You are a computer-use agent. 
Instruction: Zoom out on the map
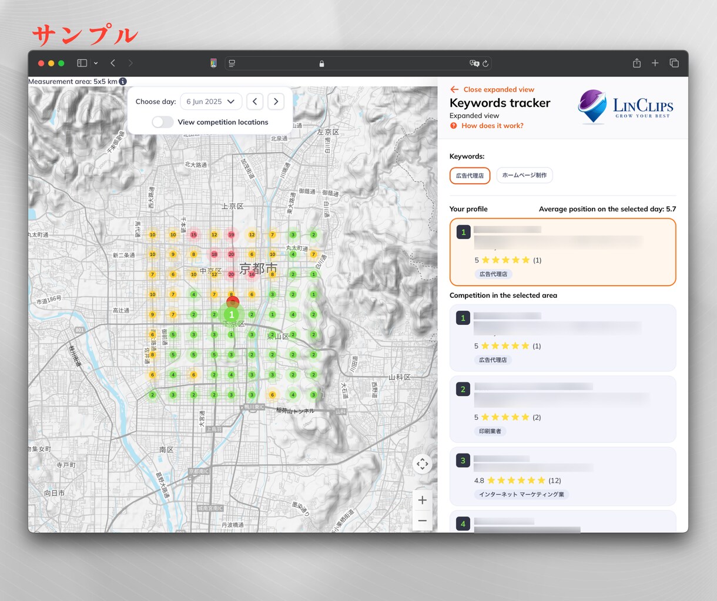coord(423,521)
